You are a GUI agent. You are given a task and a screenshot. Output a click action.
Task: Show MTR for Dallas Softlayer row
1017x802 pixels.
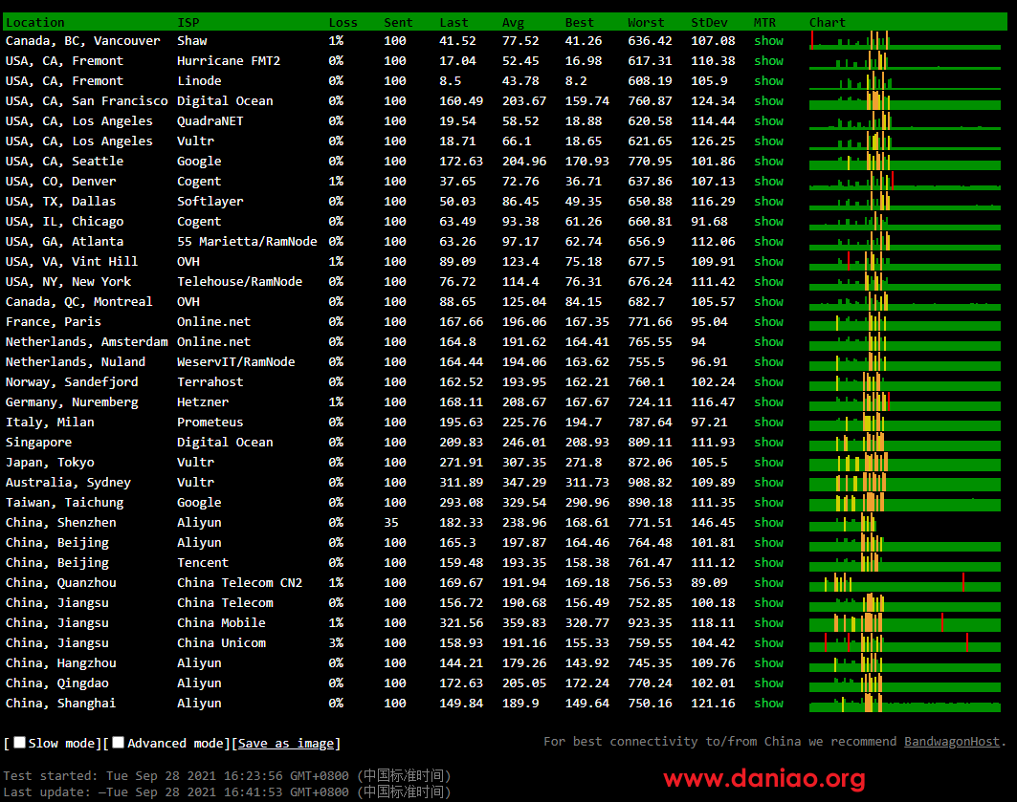(768, 202)
